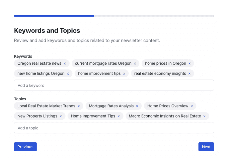Click the 'Mortgage Rates Analysis' topic chip label

pos(111,106)
